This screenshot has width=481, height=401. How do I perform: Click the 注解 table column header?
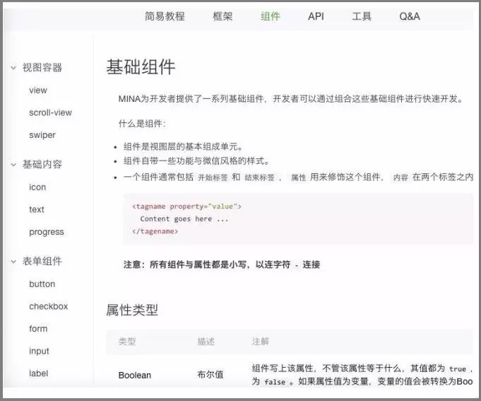(261, 341)
